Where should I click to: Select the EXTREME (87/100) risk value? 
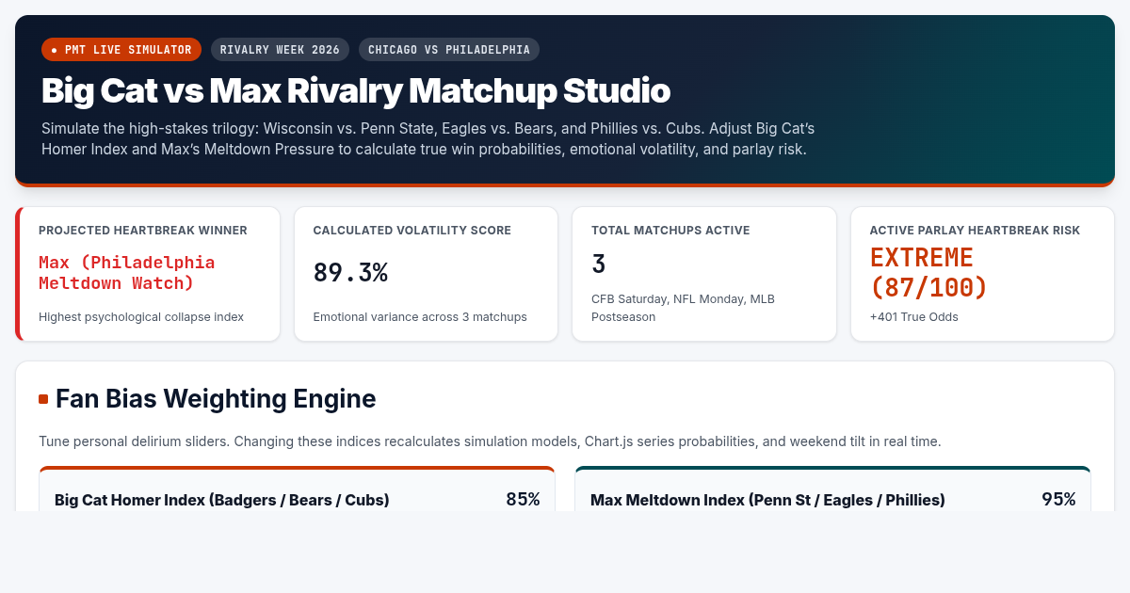[929, 272]
